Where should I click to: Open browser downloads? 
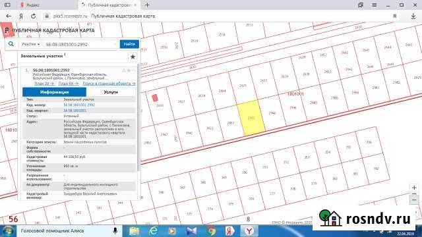click(x=413, y=16)
